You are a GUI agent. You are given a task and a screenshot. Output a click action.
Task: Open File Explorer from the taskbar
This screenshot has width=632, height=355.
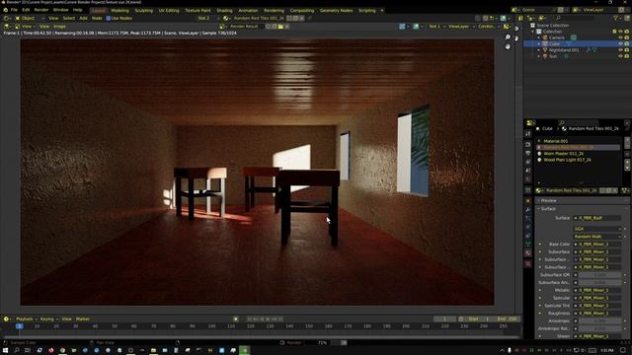pos(153,350)
